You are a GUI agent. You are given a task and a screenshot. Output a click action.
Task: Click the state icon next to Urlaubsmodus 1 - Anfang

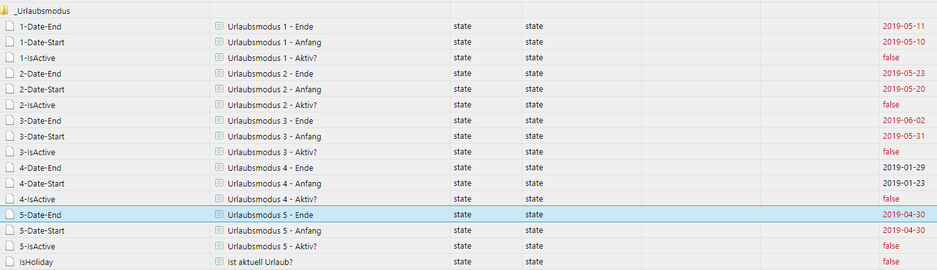pos(219,41)
